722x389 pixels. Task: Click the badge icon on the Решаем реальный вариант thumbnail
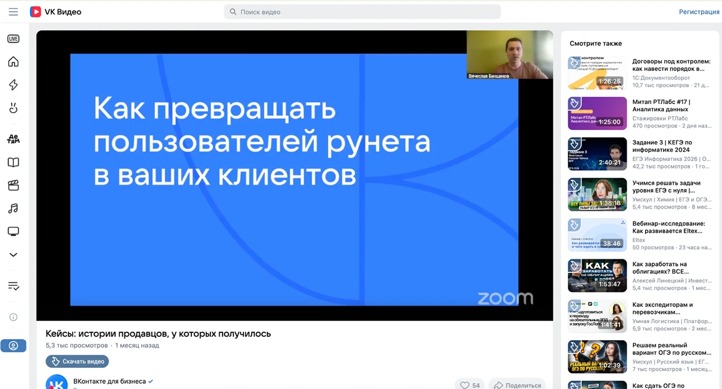[574, 346]
